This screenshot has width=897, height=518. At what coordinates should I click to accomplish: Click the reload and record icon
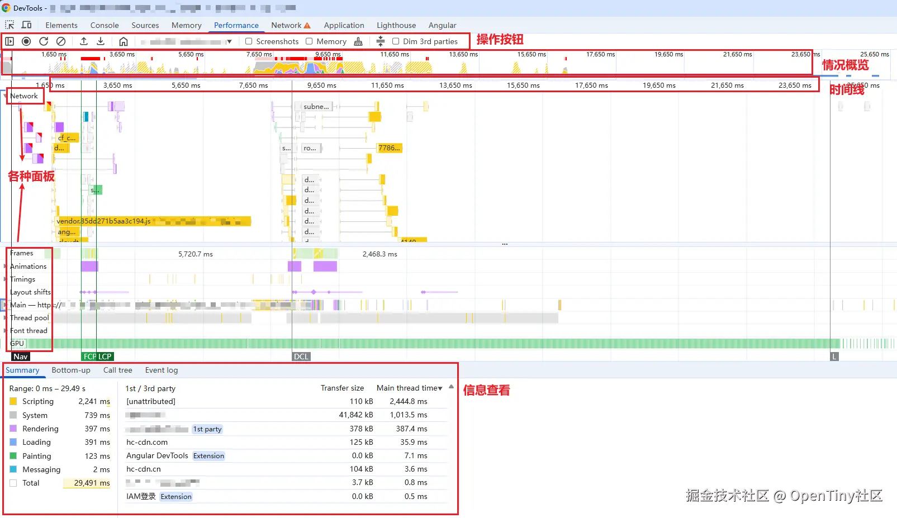[44, 41]
